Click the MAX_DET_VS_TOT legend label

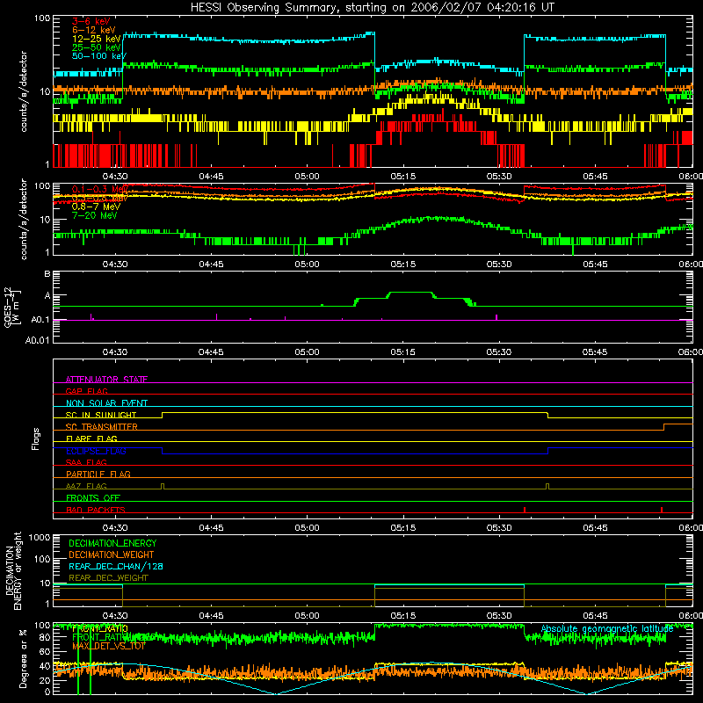tap(109, 646)
